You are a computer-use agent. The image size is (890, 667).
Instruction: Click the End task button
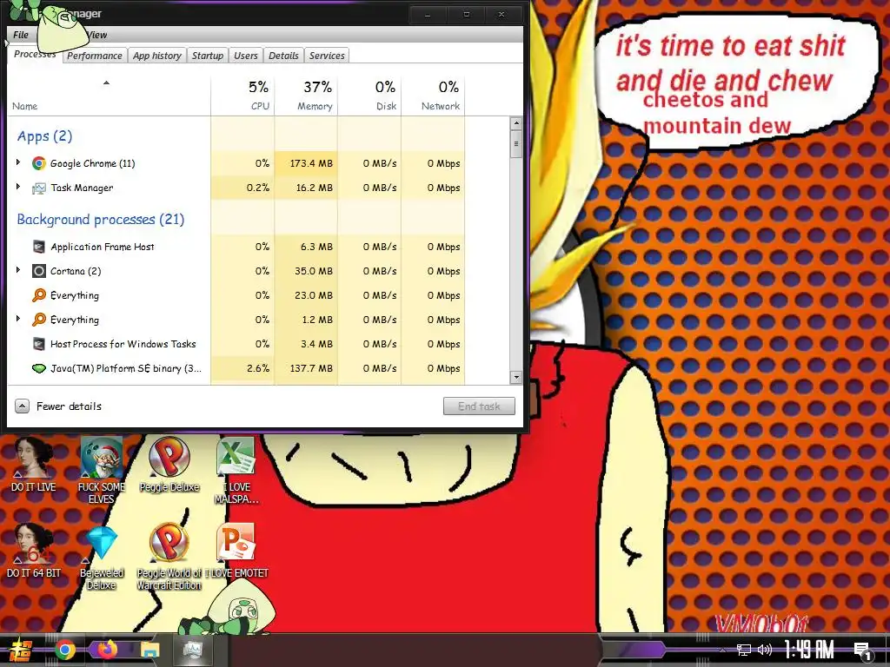(x=479, y=406)
